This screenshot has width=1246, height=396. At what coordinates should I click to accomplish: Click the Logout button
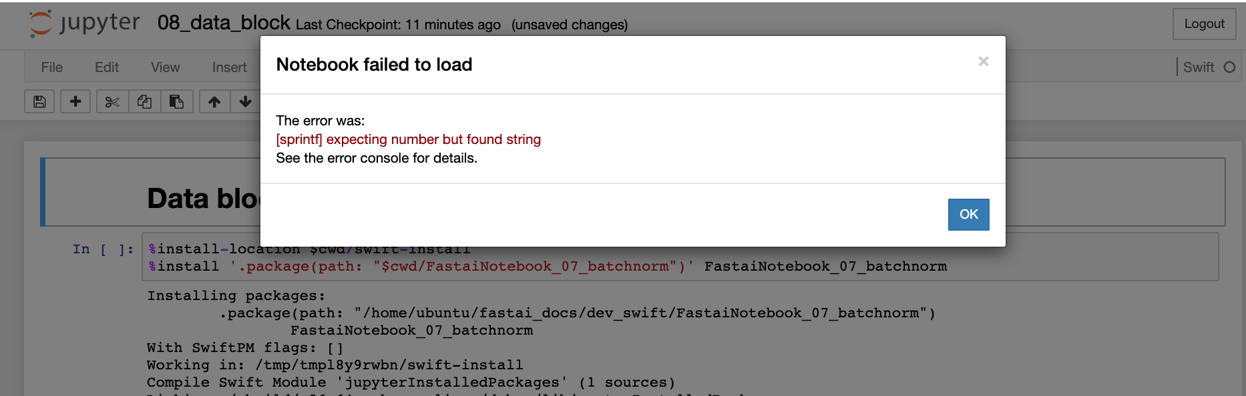click(1204, 24)
